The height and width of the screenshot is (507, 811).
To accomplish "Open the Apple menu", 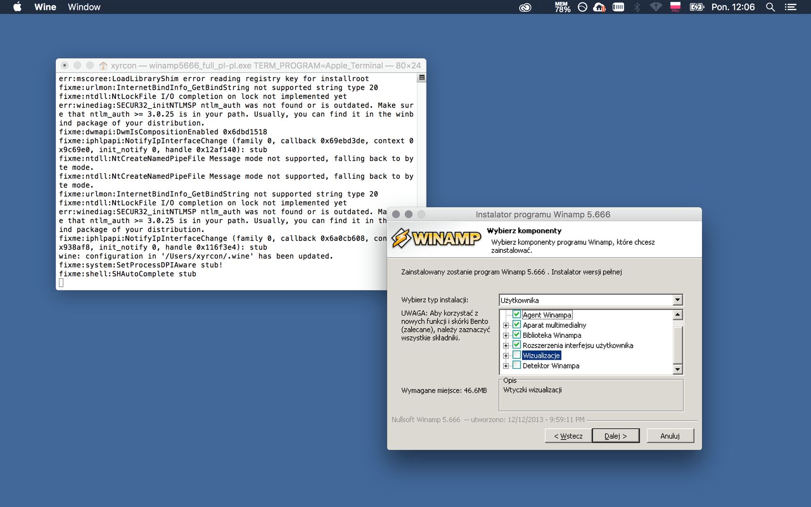I will [17, 7].
